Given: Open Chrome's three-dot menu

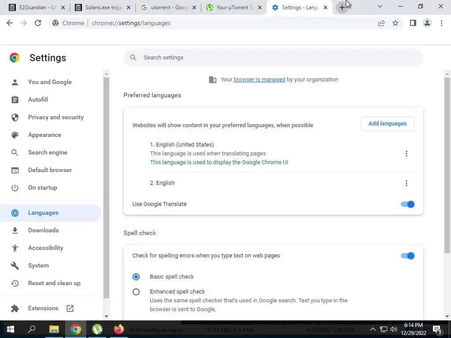Looking at the screenshot, I should [441, 23].
